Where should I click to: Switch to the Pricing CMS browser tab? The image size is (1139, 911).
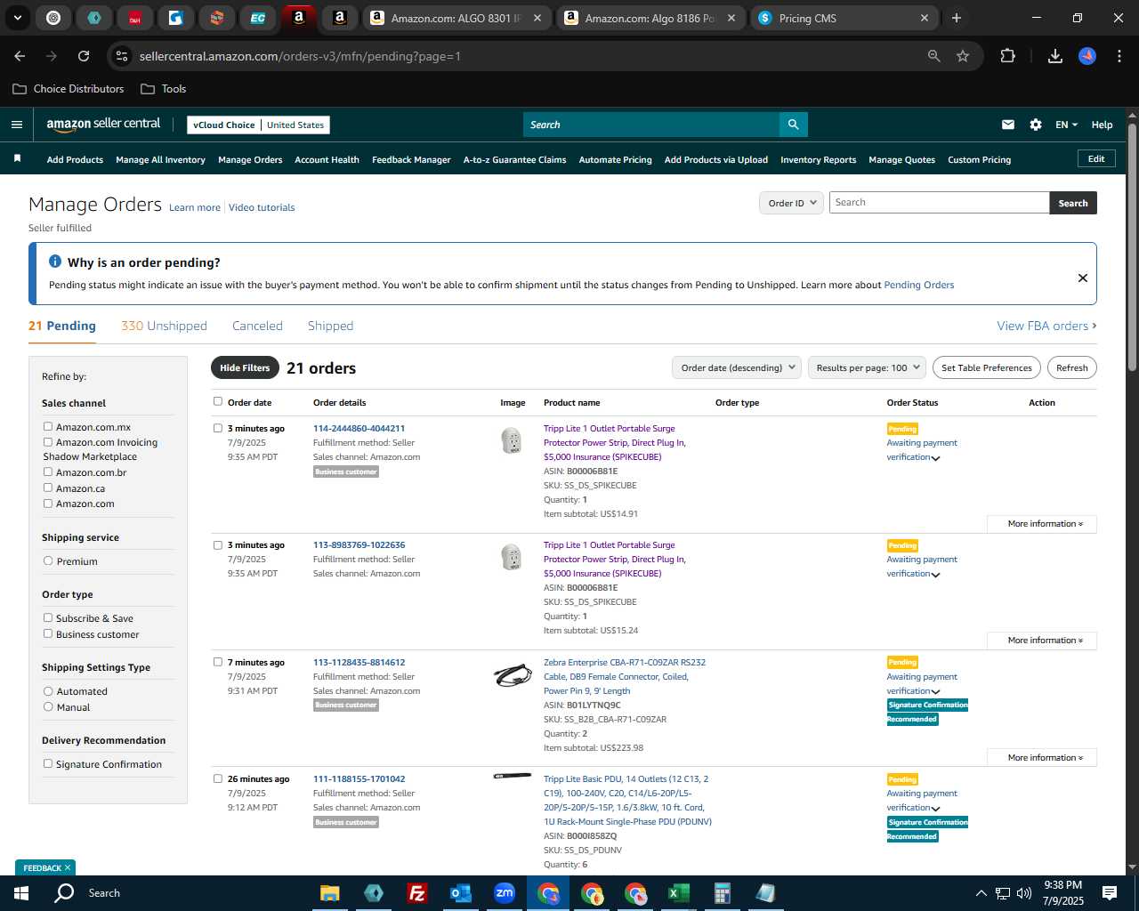844,18
